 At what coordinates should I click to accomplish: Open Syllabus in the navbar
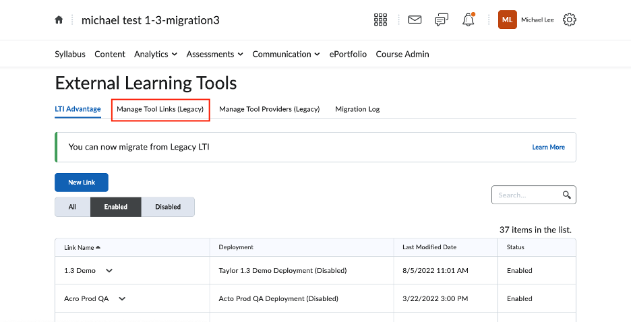pyautogui.click(x=70, y=55)
